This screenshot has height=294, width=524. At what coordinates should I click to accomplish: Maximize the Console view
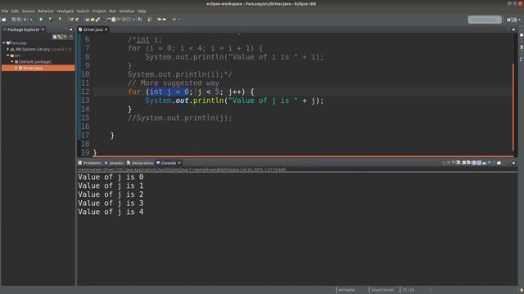(x=513, y=163)
